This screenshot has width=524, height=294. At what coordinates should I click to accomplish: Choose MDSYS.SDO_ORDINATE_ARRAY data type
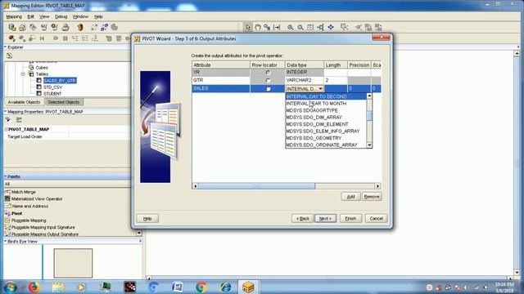[x=326, y=145]
